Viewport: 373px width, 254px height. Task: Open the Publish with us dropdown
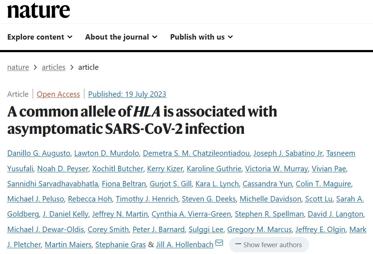click(201, 37)
